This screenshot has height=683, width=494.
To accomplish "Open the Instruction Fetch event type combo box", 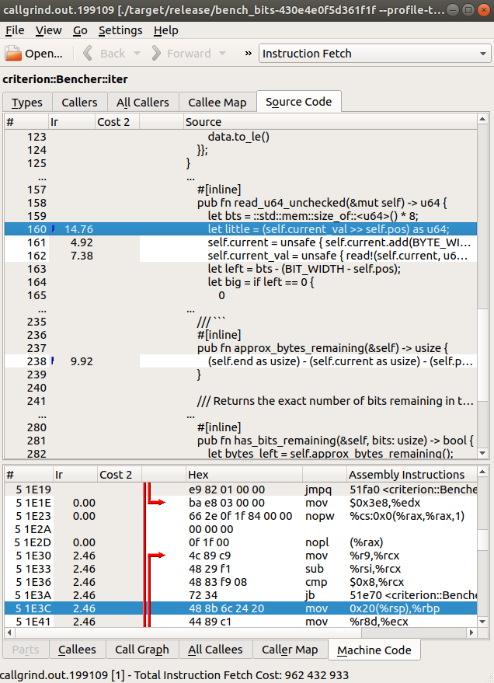I will coord(374,54).
